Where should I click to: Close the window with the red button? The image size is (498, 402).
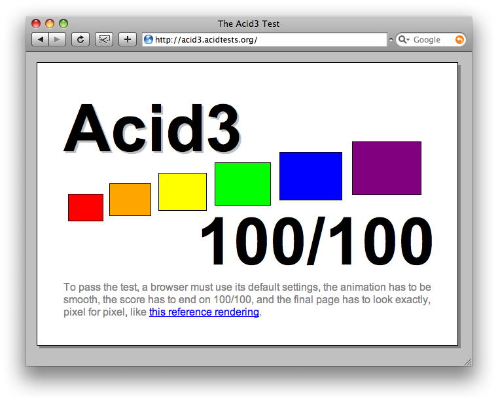click(x=36, y=24)
